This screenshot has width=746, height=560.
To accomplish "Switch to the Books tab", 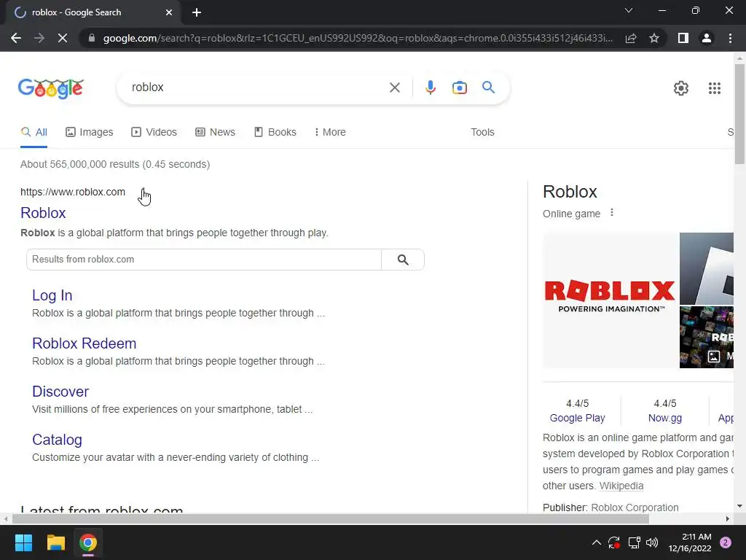I will [275, 133].
